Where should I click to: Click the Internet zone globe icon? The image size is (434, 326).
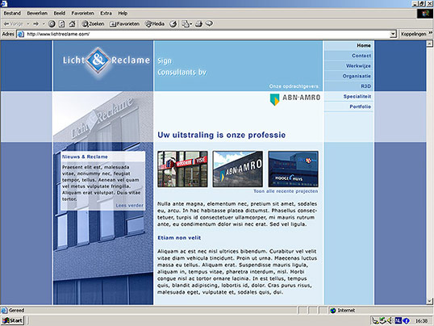coord(332,311)
